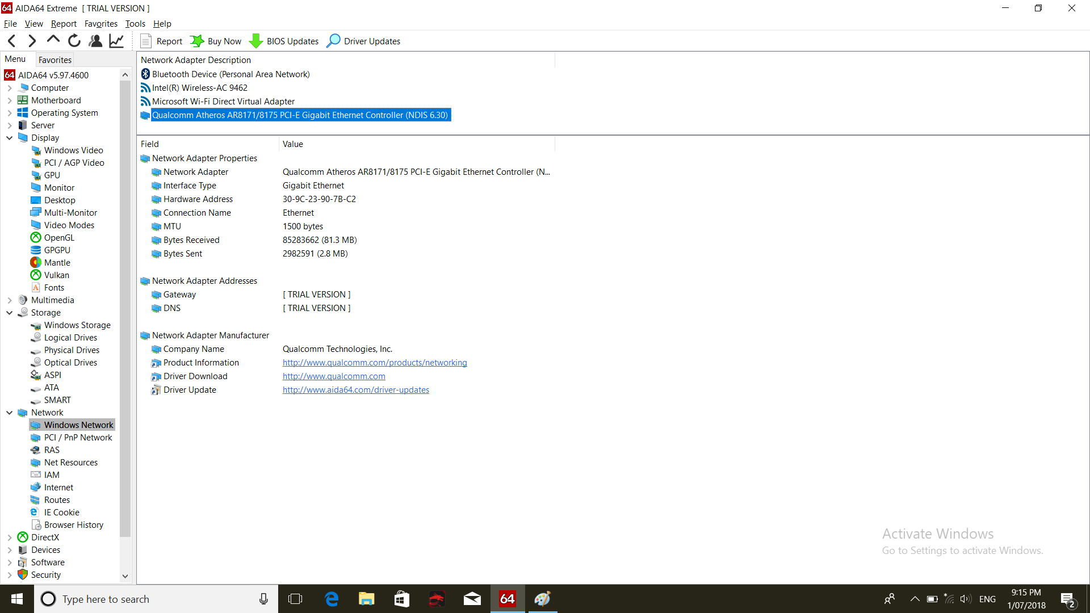1090x613 pixels.
Task: Click the Windows Network sidebar item
Action: coord(78,425)
